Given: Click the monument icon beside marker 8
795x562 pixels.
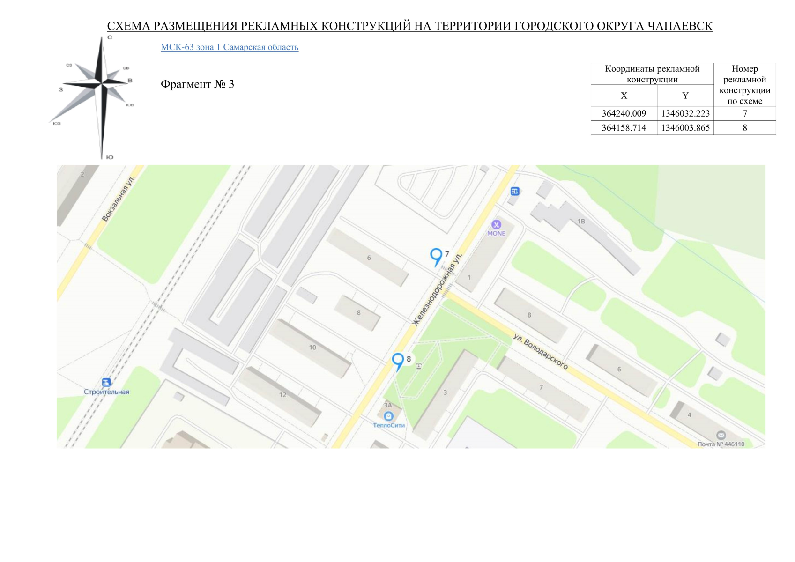Looking at the screenshot, I should click(x=418, y=366).
